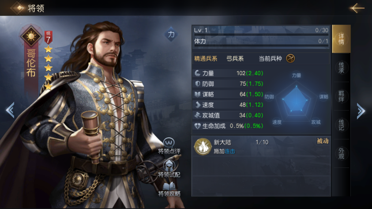Image resolution: width=372 pixels, height=209 pixels.
Task: Open the 传记 biography tab
Action: (x=341, y=125)
